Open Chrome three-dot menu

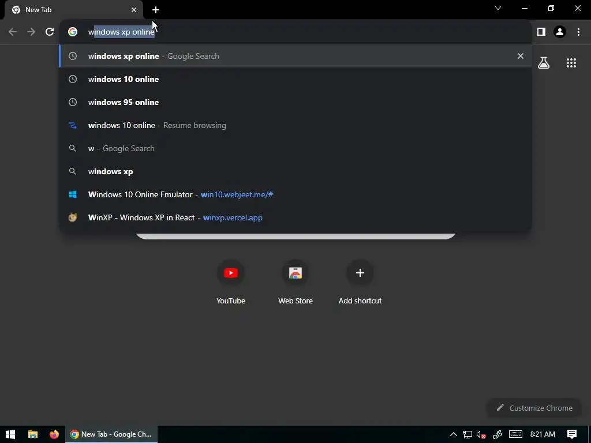(578, 32)
